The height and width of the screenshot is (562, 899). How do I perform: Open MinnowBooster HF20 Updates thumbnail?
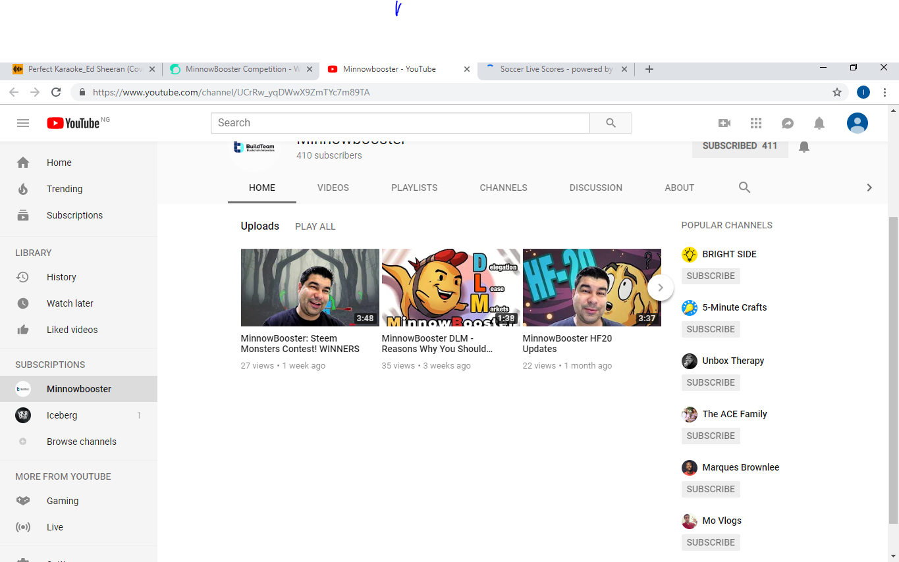click(x=592, y=288)
